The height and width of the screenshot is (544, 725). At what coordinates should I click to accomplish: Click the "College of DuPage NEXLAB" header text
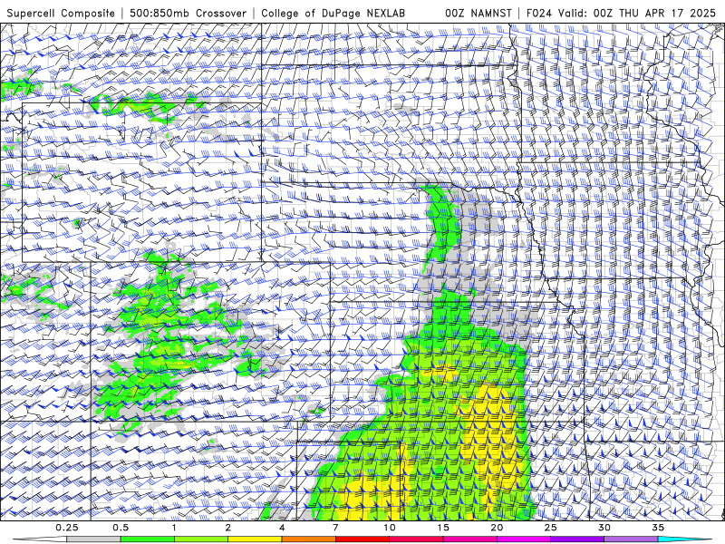[333, 13]
